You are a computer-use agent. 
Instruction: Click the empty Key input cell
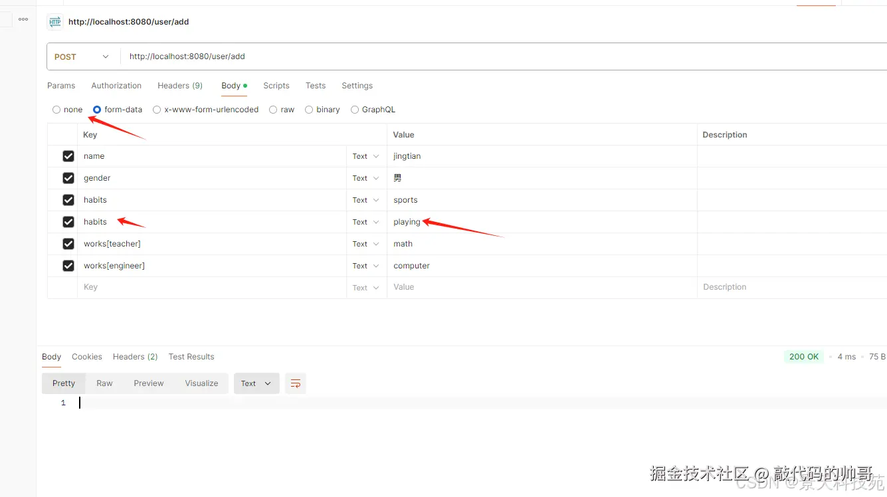click(x=212, y=288)
